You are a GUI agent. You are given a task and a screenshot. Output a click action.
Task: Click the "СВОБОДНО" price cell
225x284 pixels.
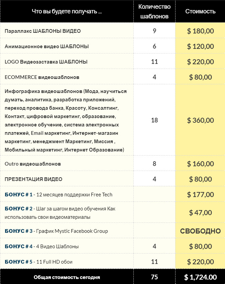200,231
